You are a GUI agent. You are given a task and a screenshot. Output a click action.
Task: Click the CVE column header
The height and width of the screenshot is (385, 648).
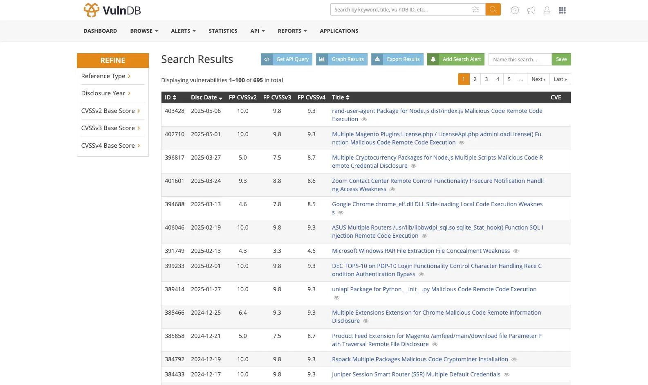556,97
